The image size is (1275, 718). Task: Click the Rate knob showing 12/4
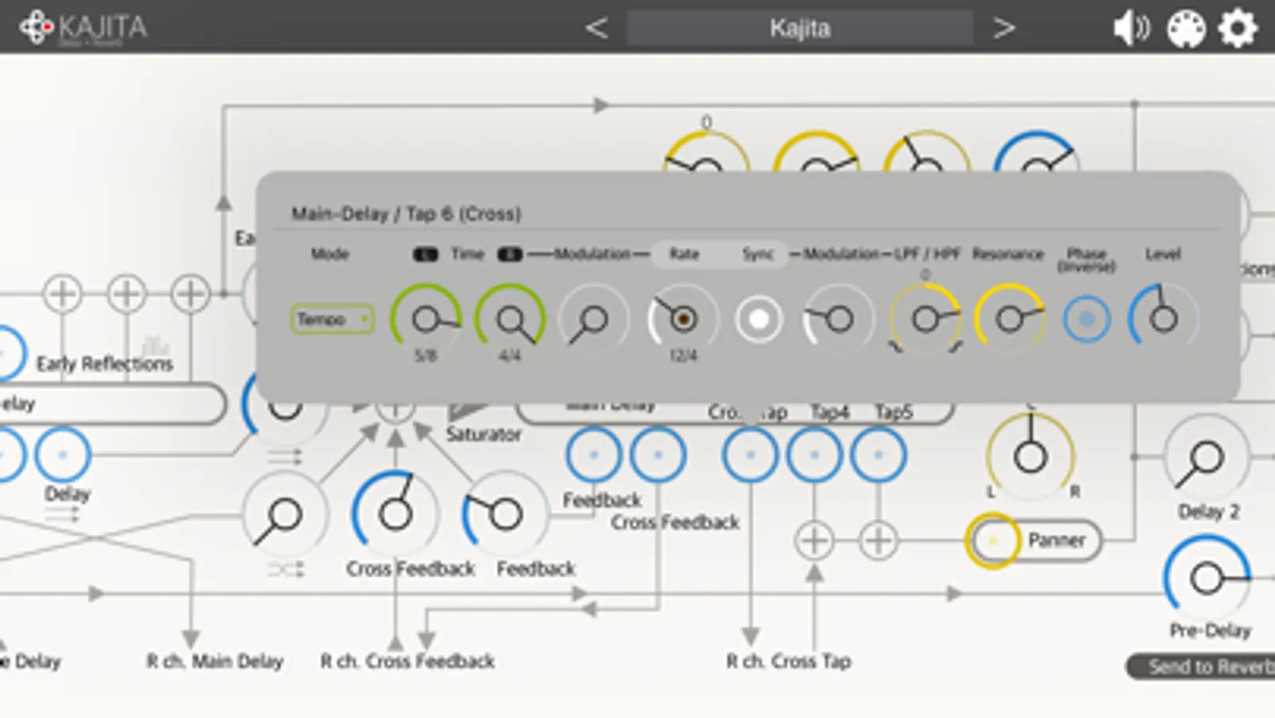(x=683, y=319)
